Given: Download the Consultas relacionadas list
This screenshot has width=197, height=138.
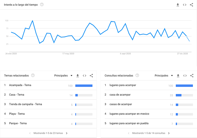Looking at the screenshot, I should [178, 76].
